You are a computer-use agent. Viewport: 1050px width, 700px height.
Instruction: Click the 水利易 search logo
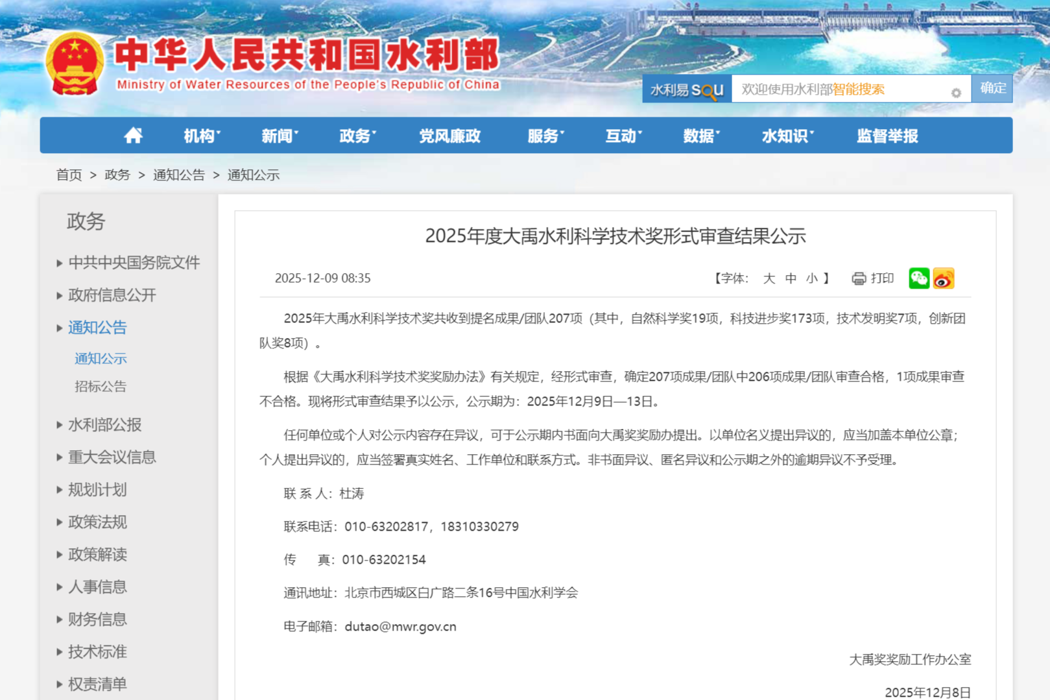(x=687, y=90)
